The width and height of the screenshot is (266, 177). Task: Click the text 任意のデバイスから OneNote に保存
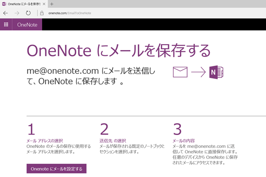point(205,157)
